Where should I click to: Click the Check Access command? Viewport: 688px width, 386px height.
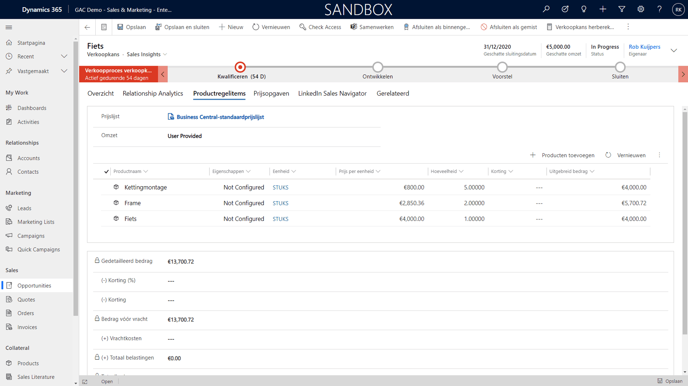click(320, 27)
